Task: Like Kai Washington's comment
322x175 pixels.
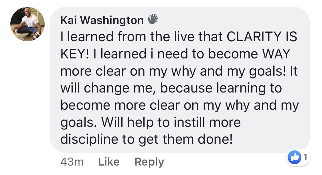Action: (x=109, y=162)
